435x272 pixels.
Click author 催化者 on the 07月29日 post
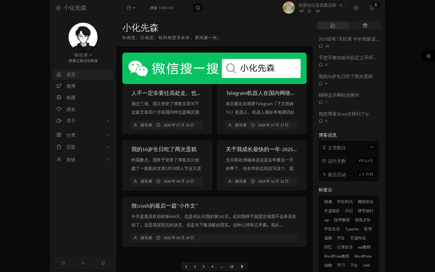coord(146,125)
